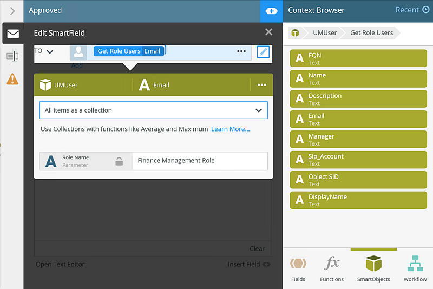The height and width of the screenshot is (289, 433).
Task: Click the cube icon in breadcrumb
Action: 295,33
